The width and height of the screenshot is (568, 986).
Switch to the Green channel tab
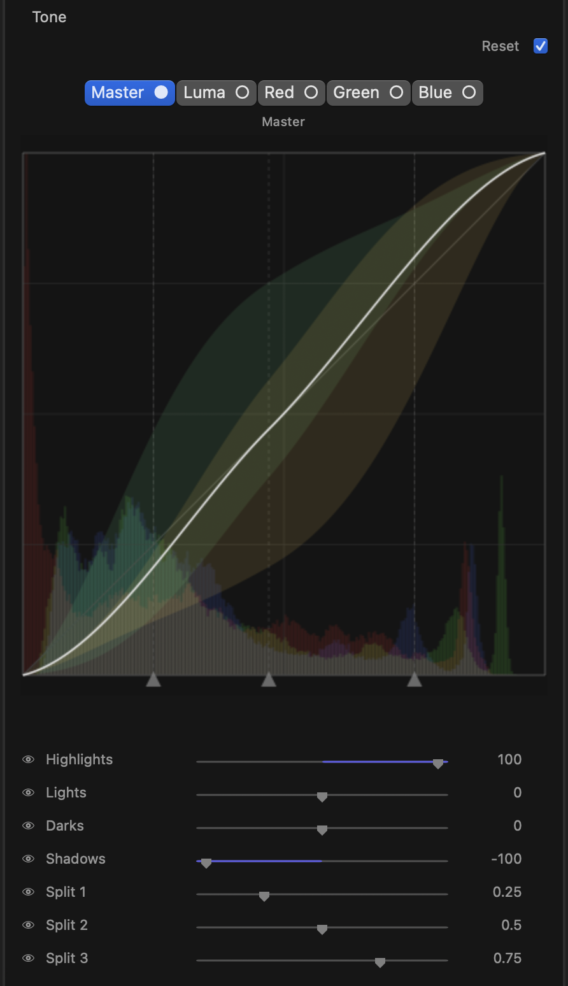coord(368,92)
